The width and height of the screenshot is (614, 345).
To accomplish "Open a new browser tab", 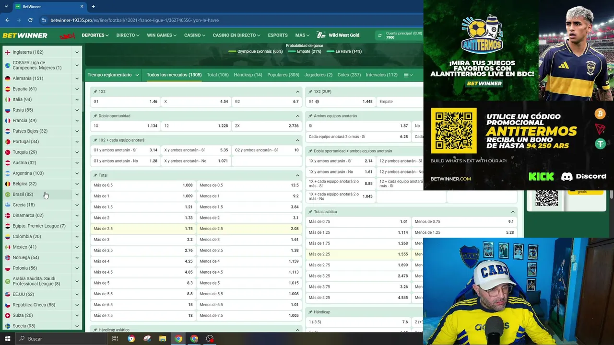I will click(93, 6).
